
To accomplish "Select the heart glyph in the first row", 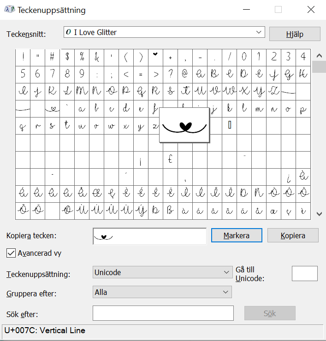I will [x=155, y=57].
